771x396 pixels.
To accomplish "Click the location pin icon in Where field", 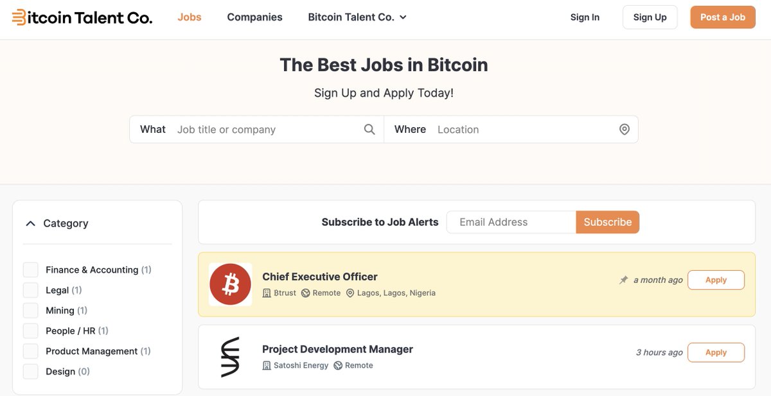I will tap(625, 129).
